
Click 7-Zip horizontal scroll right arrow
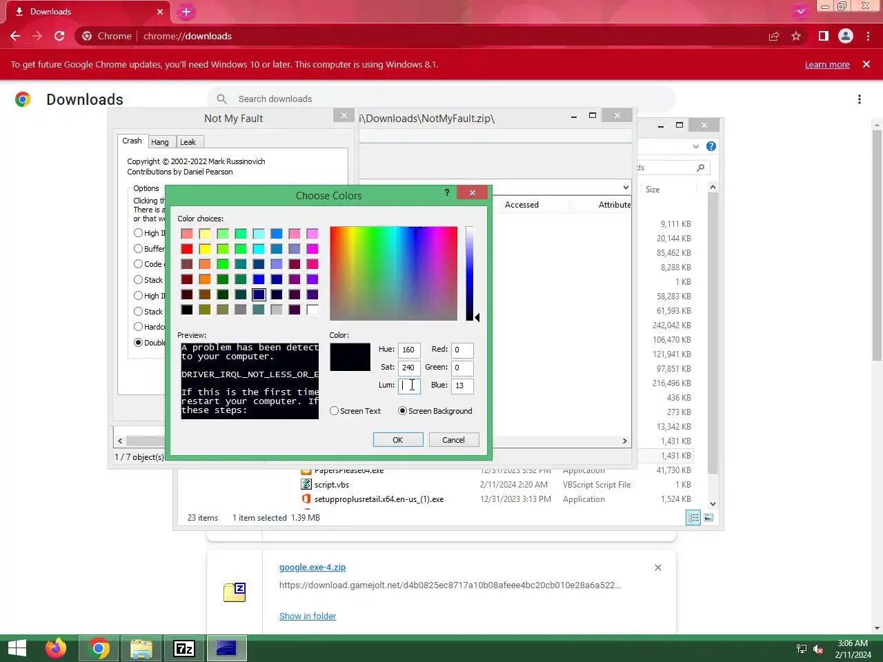(x=625, y=441)
